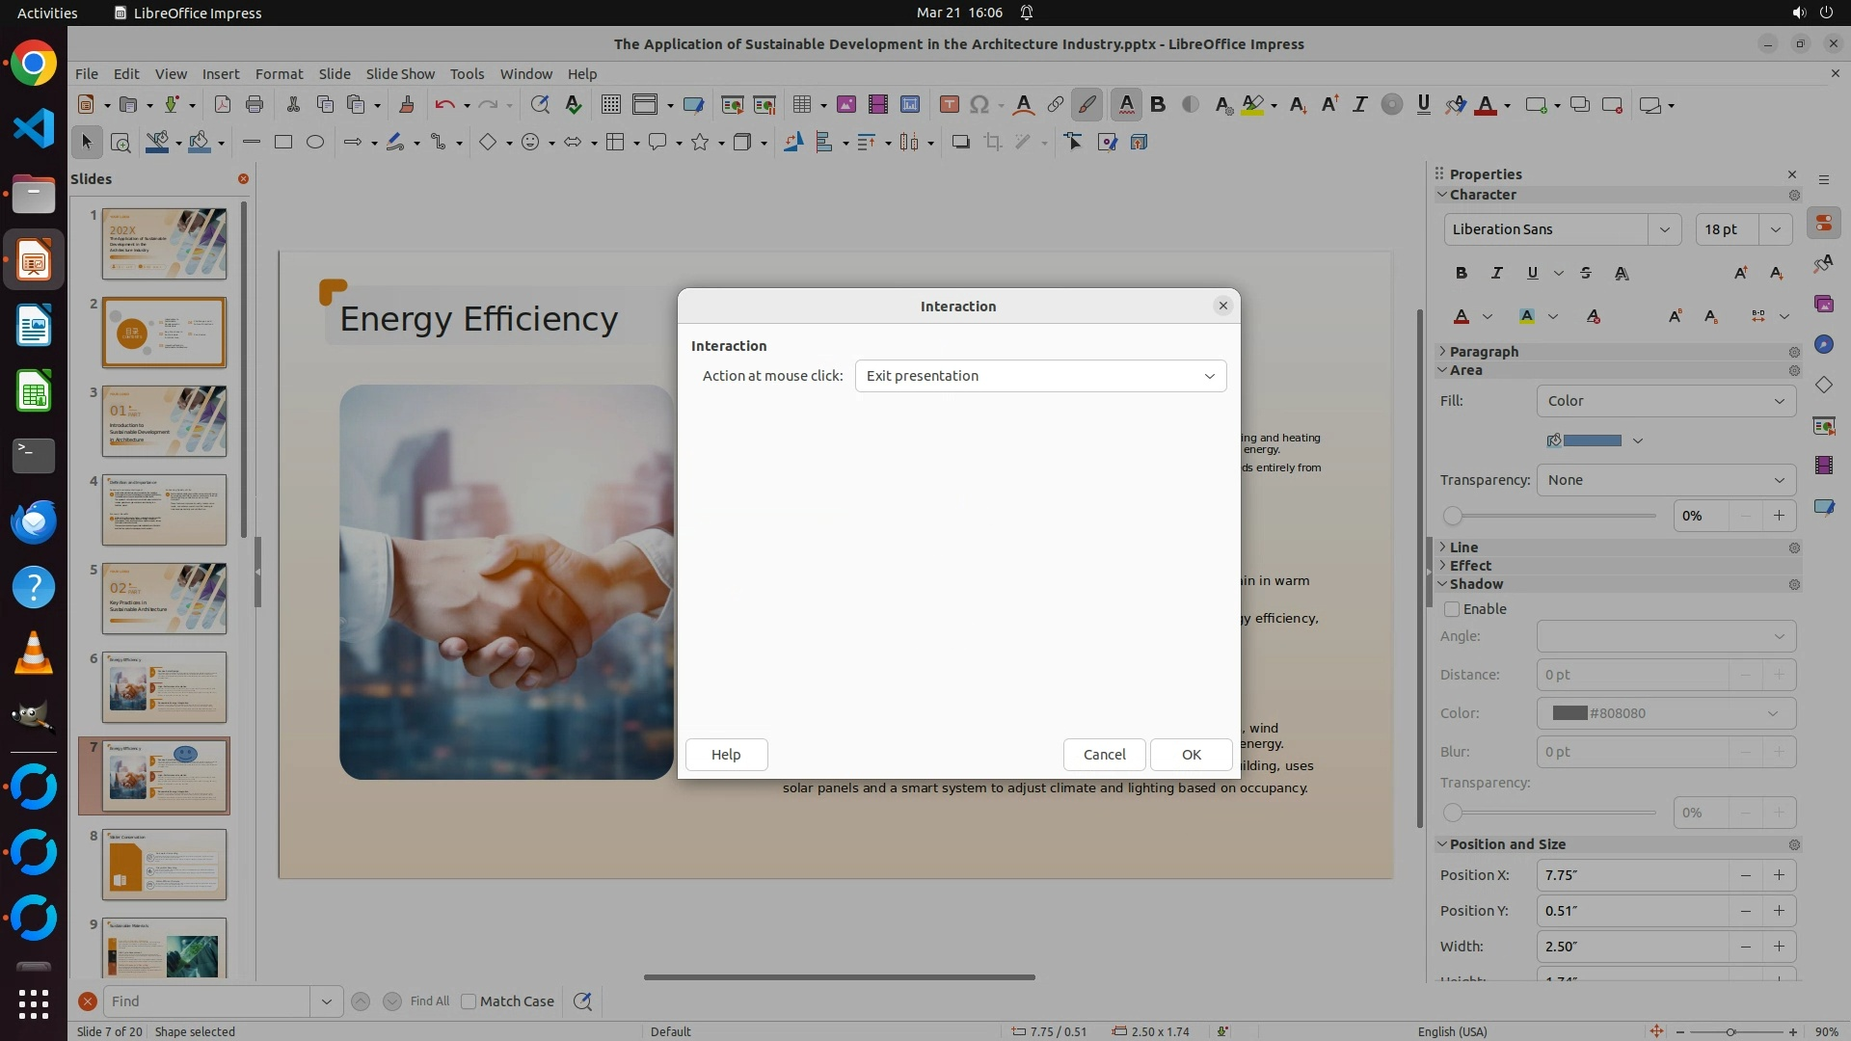Enable the Shadow checkbox
1851x1041 pixels.
1452,609
